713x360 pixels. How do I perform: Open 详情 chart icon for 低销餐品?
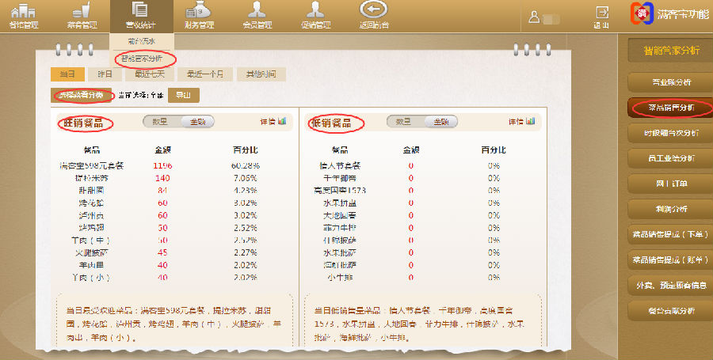[524, 122]
